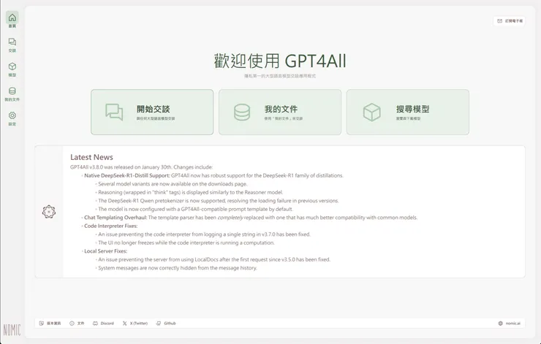Screen dimensions: 541x344
Task: Open the Github footer link
Action: (166, 324)
